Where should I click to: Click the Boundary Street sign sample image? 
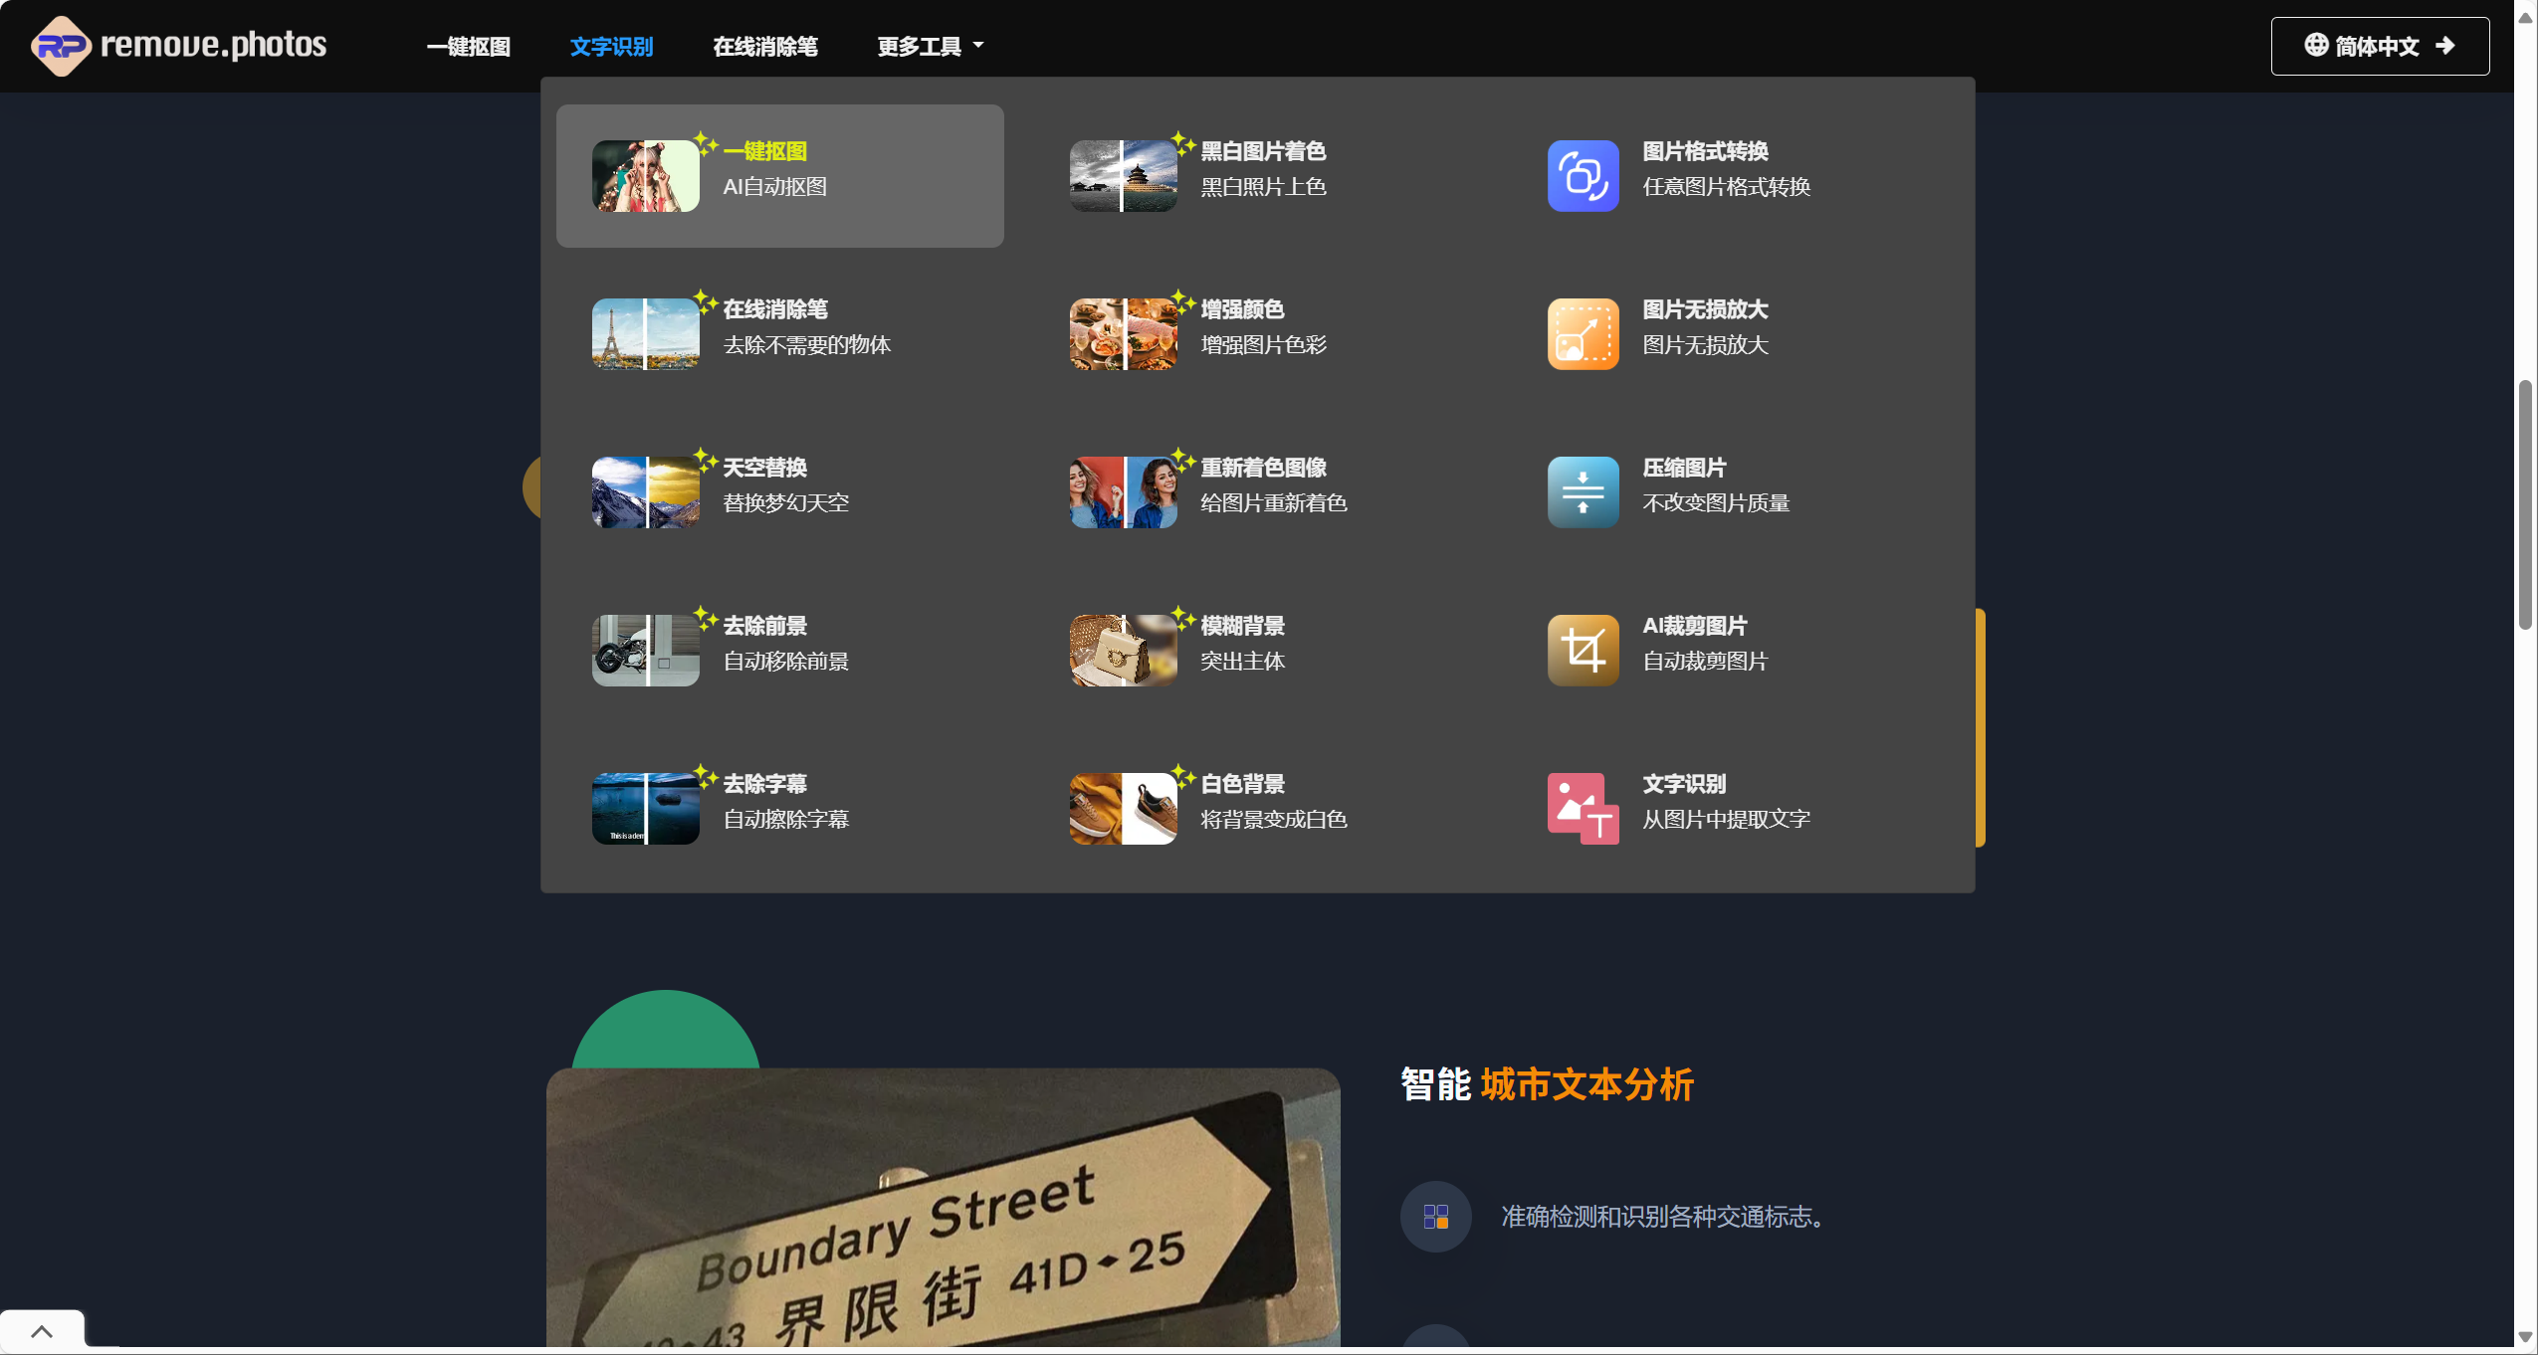pyautogui.click(x=943, y=1208)
